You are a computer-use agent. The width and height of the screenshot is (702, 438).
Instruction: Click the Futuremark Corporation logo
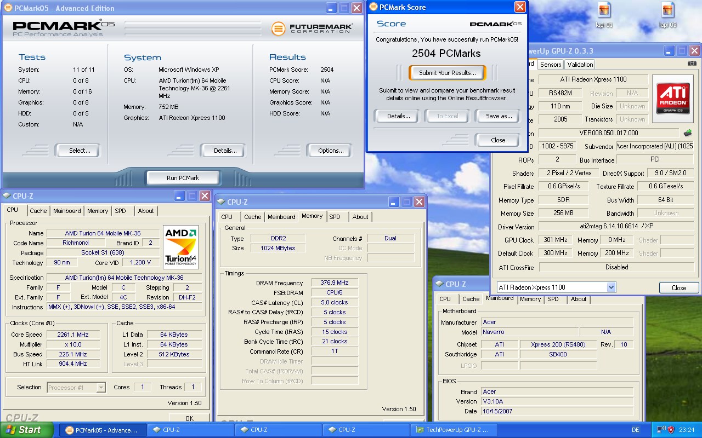tap(312, 28)
